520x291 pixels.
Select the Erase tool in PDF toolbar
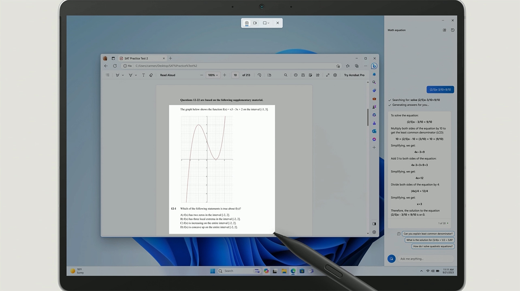[151, 75]
